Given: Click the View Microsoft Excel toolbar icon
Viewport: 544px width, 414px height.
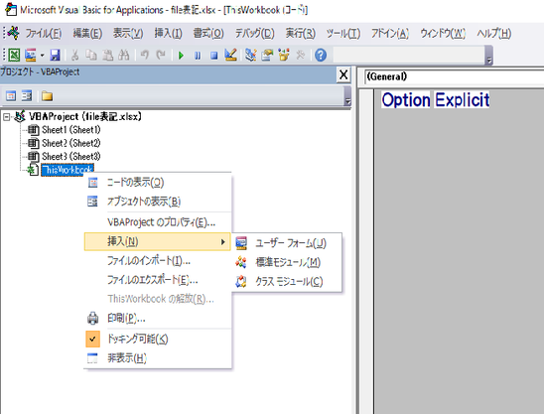Looking at the screenshot, I should tap(14, 56).
